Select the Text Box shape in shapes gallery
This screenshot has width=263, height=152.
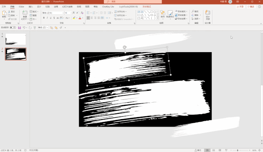pos(139,12)
